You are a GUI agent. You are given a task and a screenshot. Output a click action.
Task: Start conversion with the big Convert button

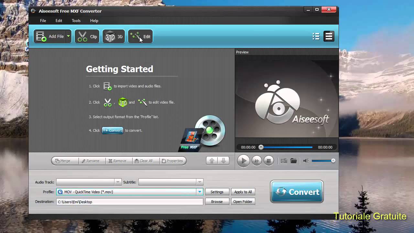pyautogui.click(x=297, y=192)
